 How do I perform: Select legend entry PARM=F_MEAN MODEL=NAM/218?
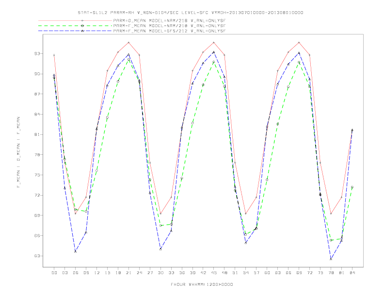[169, 26]
